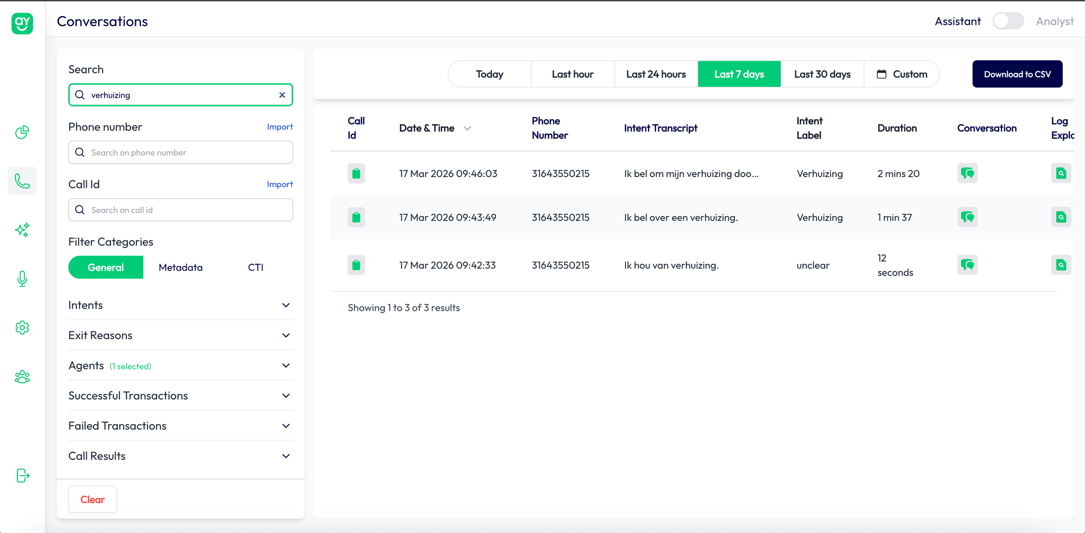Open Log Explorer for the 09:42:33 call
The width and height of the screenshot is (1085, 533).
[1061, 265]
